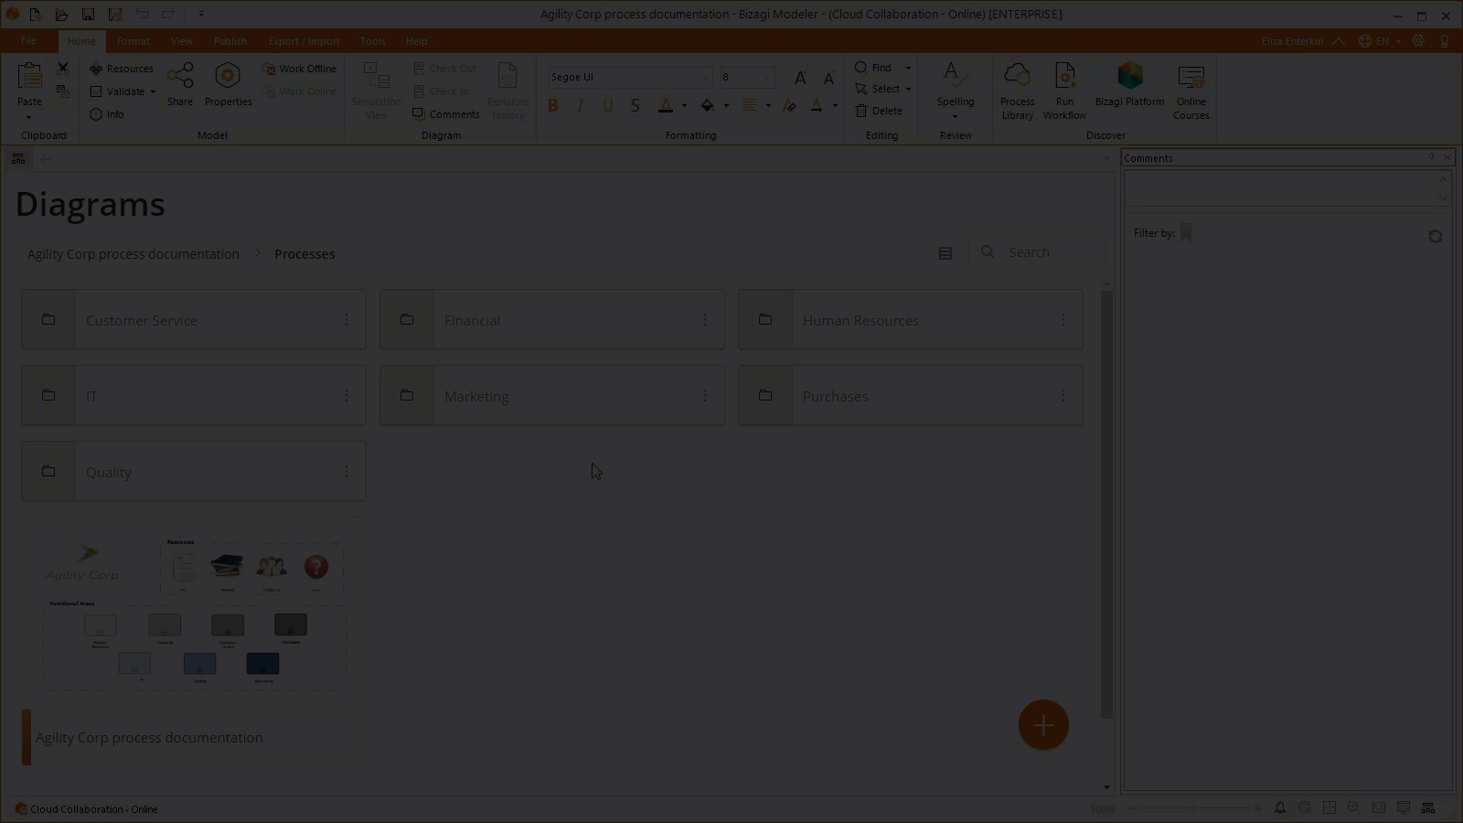
Task: Click the lightbulb tips icon
Action: click(1445, 41)
